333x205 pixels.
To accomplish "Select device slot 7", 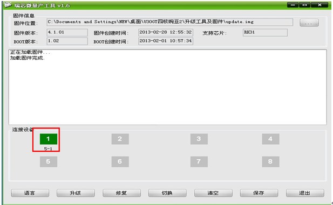I will pos(199,162).
